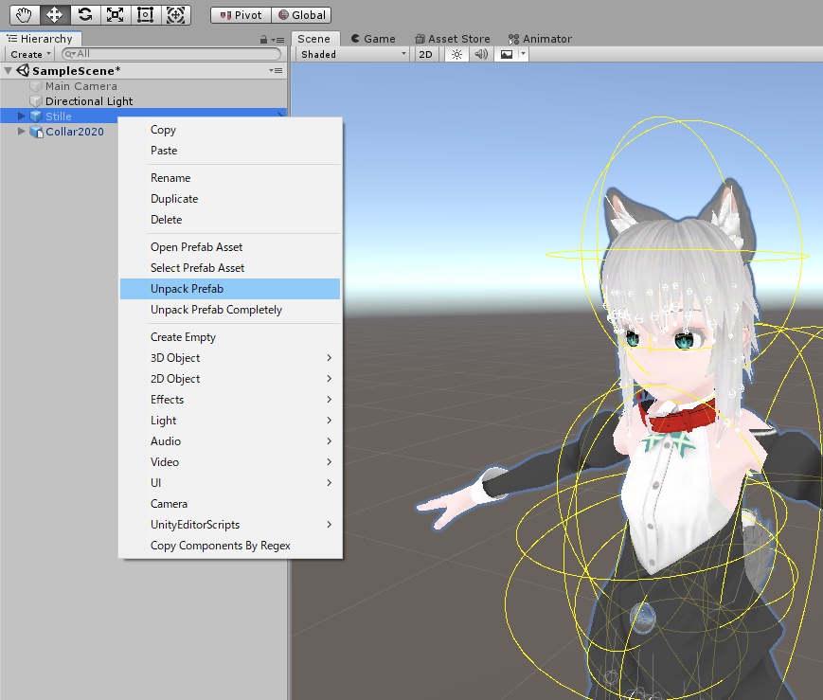Open the Video submenu

(x=230, y=462)
